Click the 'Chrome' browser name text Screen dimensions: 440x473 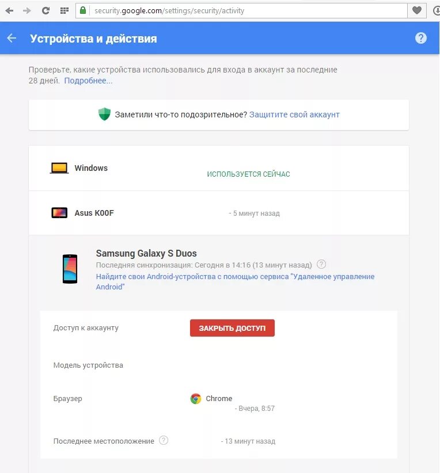pyautogui.click(x=219, y=399)
